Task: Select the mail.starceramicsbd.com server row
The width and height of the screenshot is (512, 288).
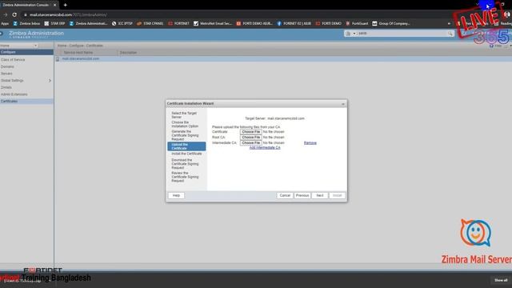Action: pyautogui.click(x=283, y=58)
